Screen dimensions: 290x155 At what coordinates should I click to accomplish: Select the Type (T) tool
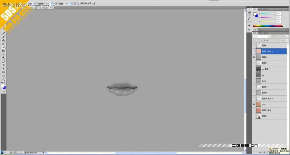pos(4,65)
